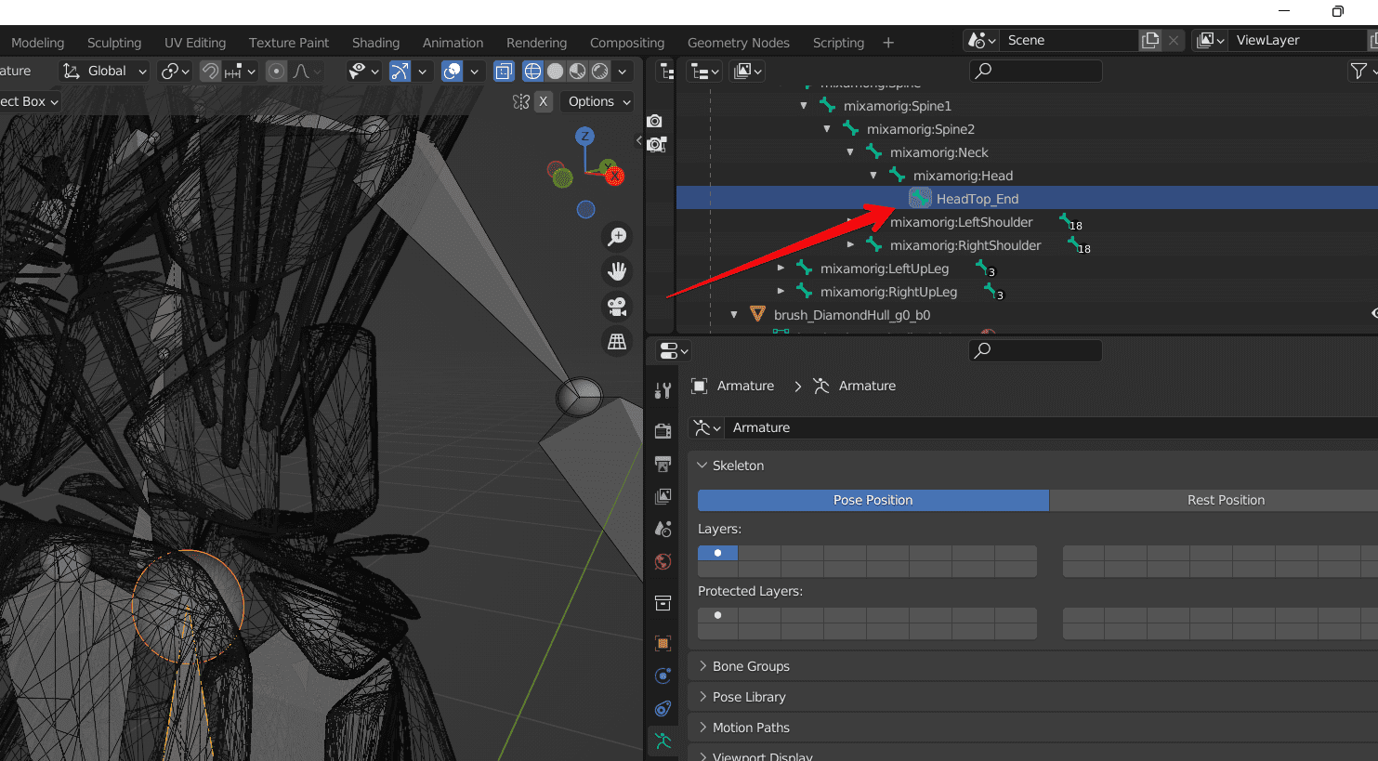The image size is (1378, 761).
Task: Switch to the Animation workspace tab
Action: [453, 43]
